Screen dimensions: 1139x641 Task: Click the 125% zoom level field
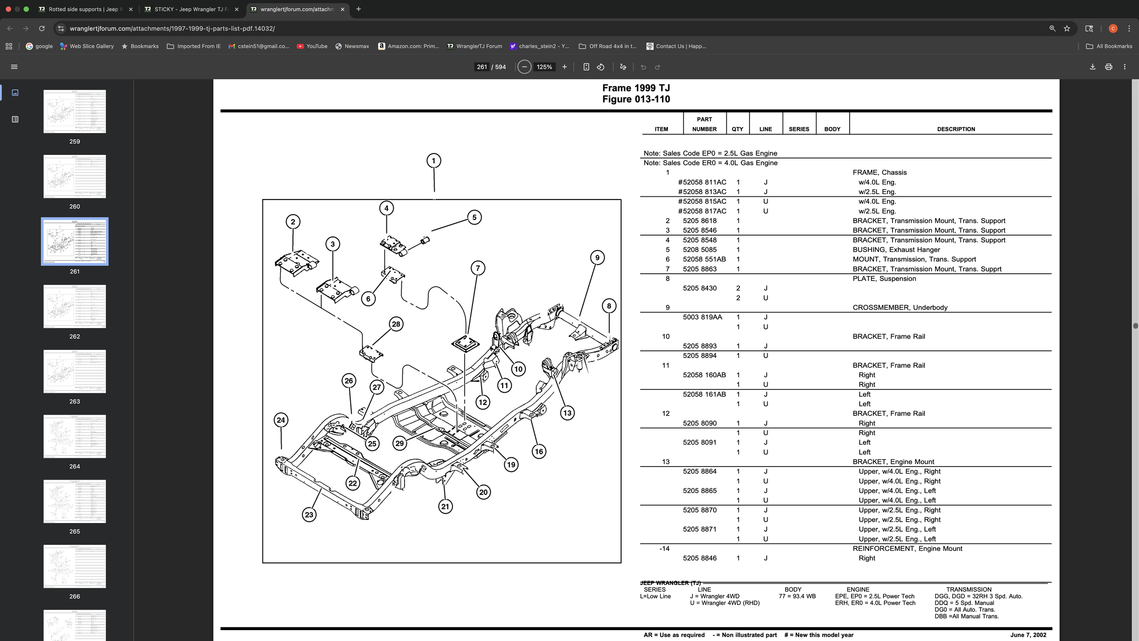[x=544, y=67]
